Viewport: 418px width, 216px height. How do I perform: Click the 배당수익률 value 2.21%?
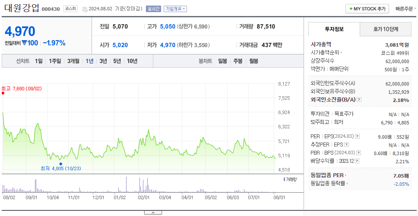[x=402, y=161]
